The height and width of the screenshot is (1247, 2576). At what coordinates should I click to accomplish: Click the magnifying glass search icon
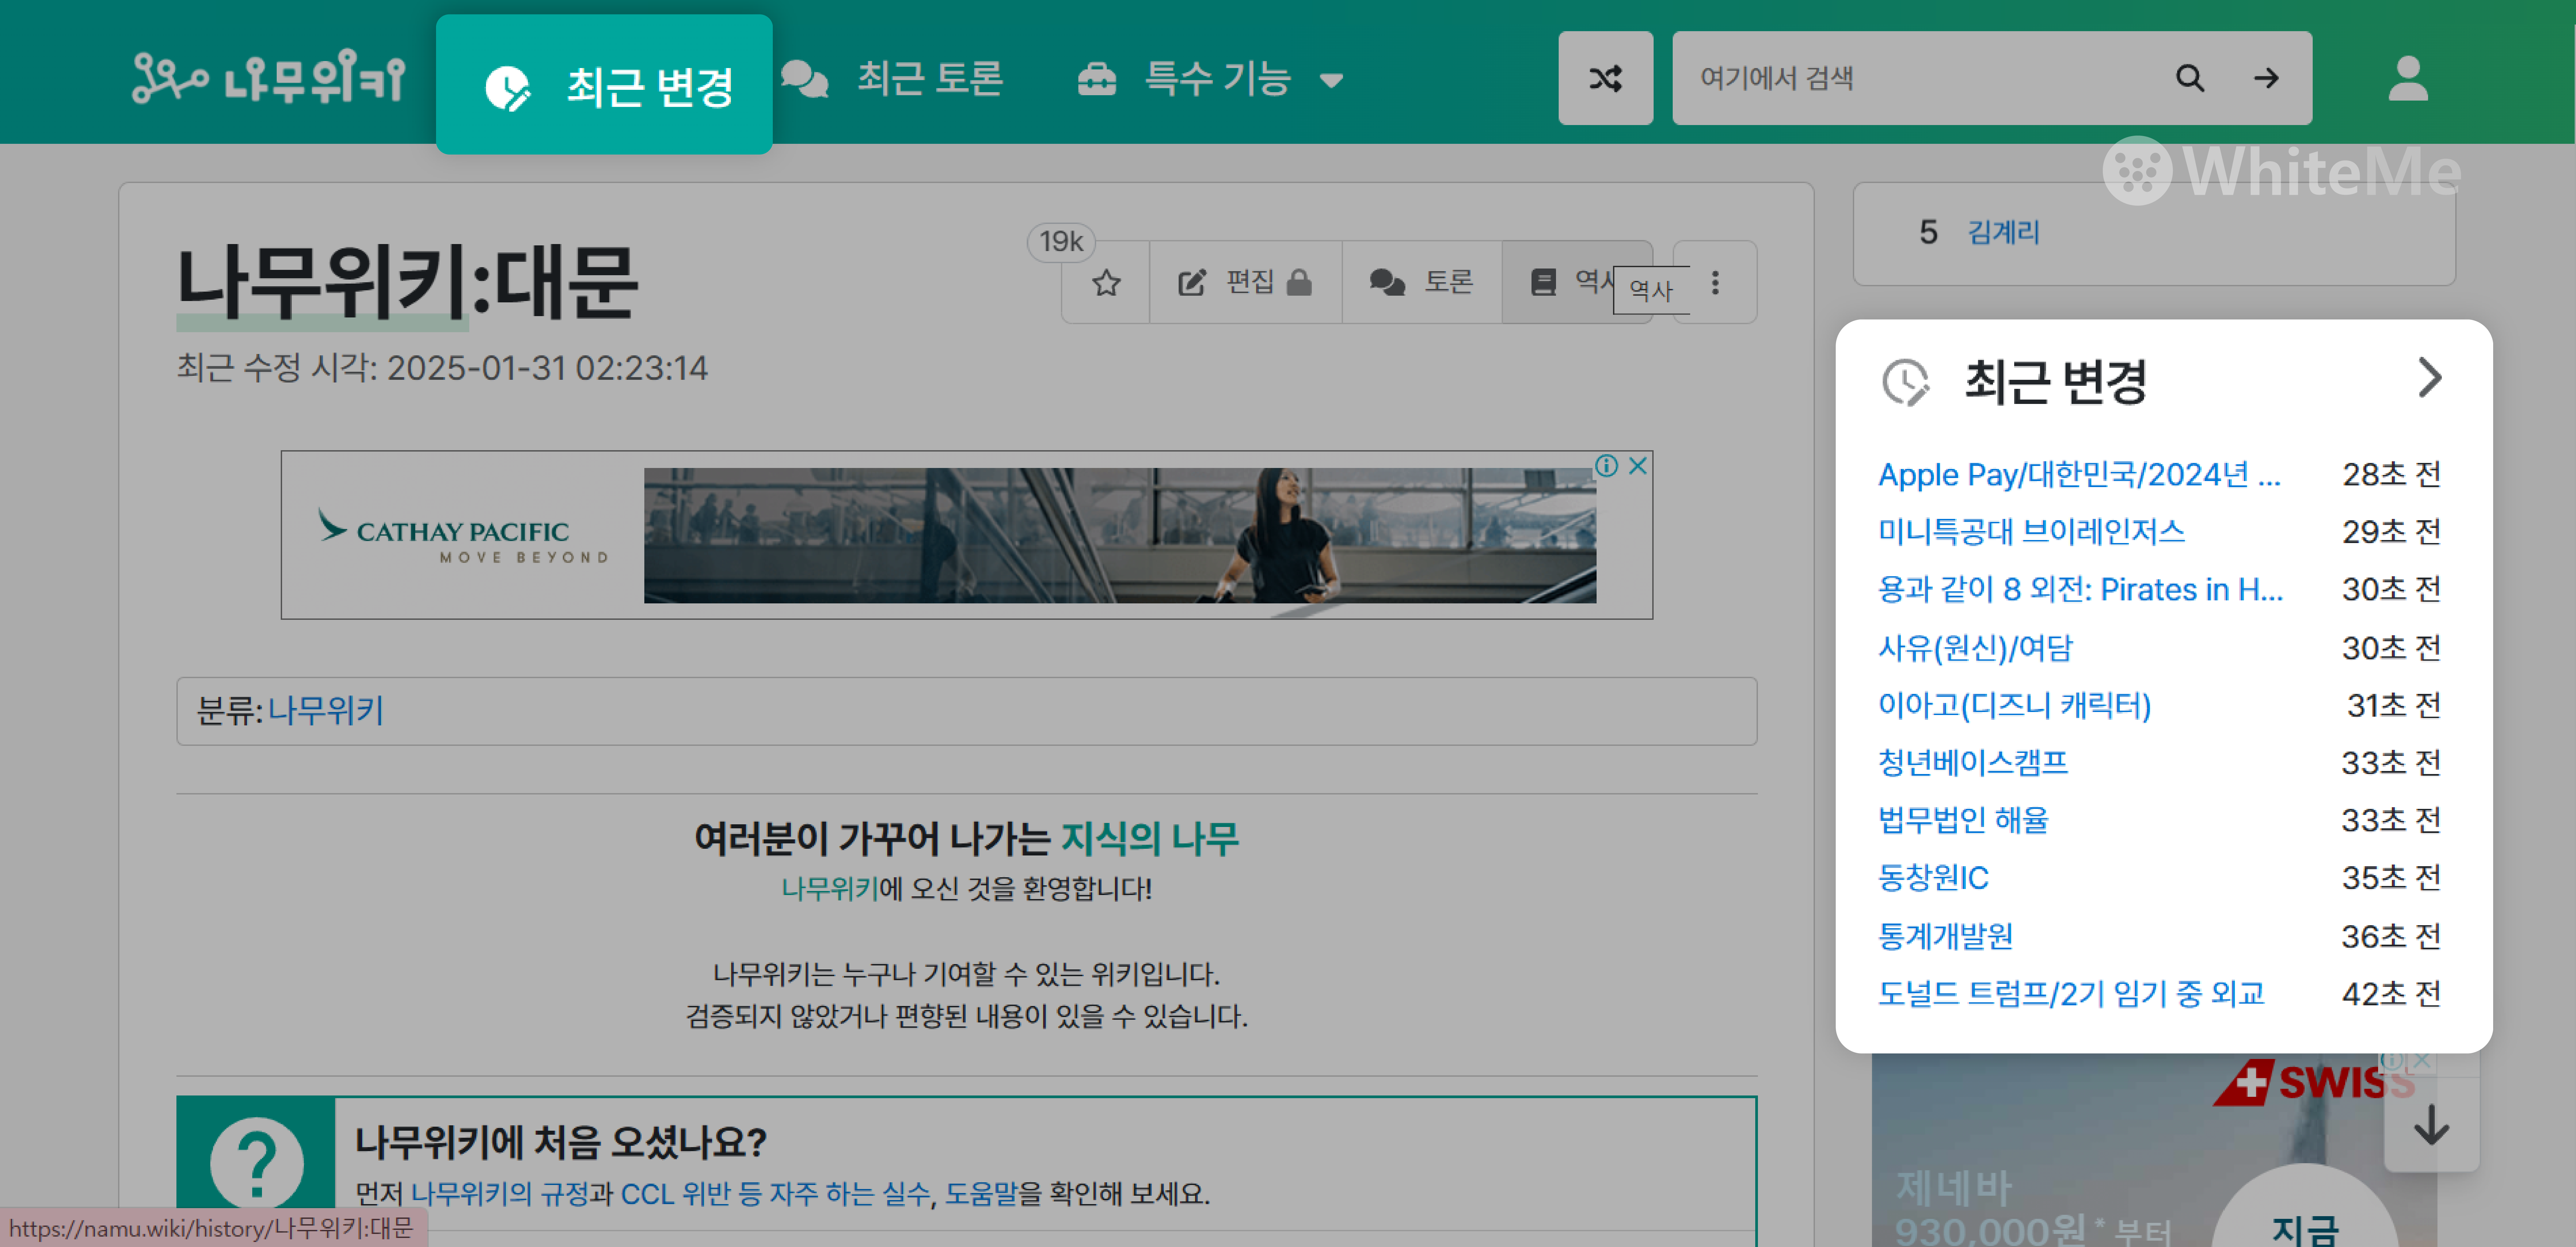point(2190,78)
